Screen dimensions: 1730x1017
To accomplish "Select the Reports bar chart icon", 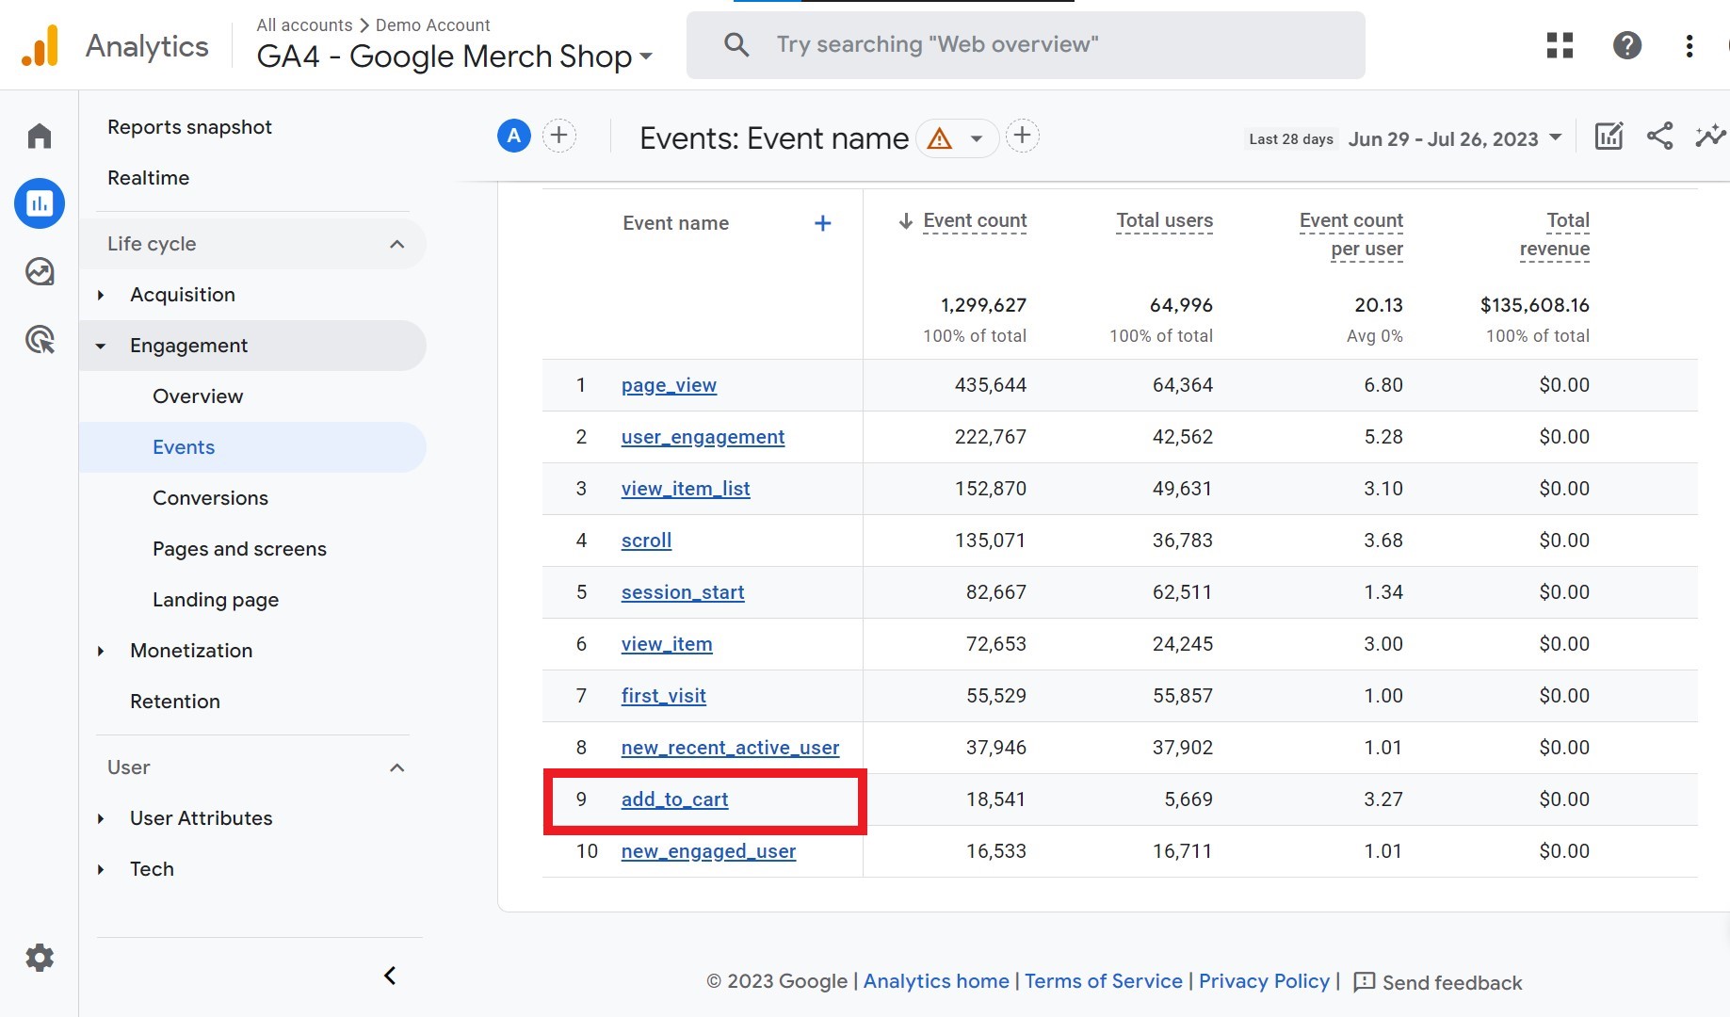I will (40, 203).
